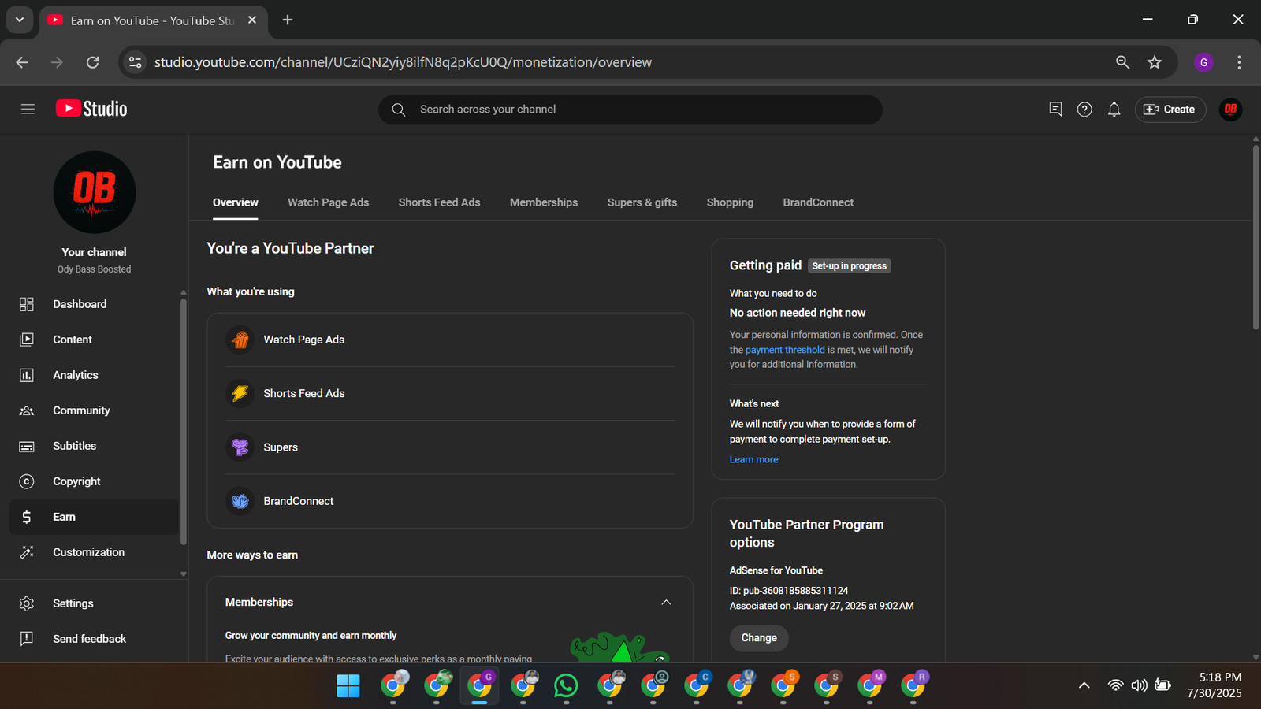Show hidden system tray icons

pyautogui.click(x=1084, y=685)
